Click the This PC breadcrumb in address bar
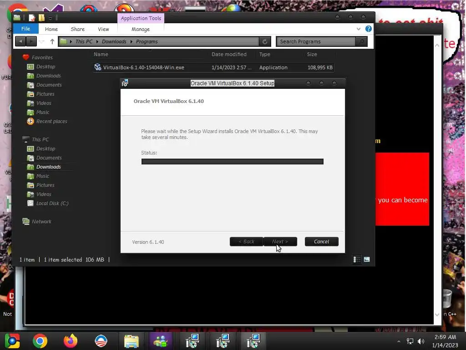 (84, 41)
